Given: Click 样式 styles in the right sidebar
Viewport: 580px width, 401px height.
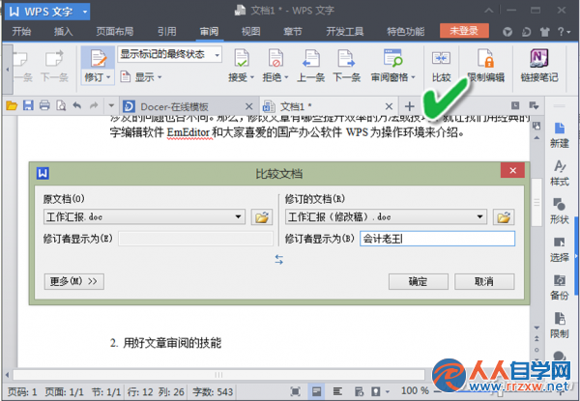Looking at the screenshot, I should 560,173.
